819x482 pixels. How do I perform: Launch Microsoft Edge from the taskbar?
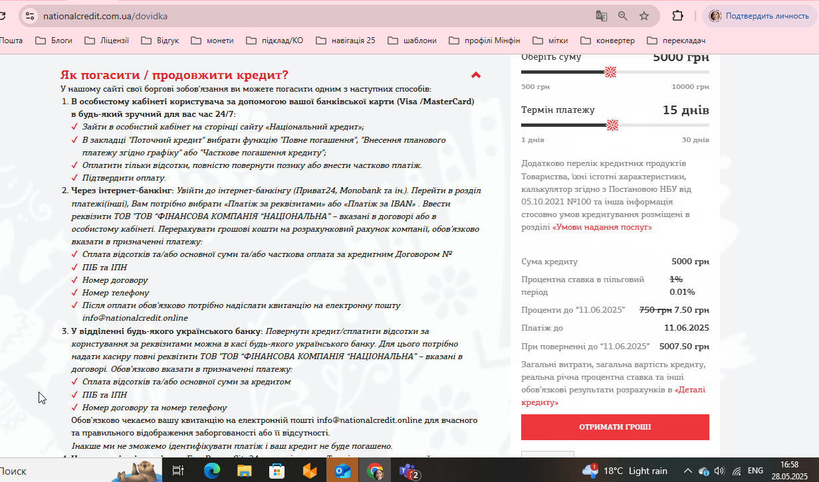212,471
